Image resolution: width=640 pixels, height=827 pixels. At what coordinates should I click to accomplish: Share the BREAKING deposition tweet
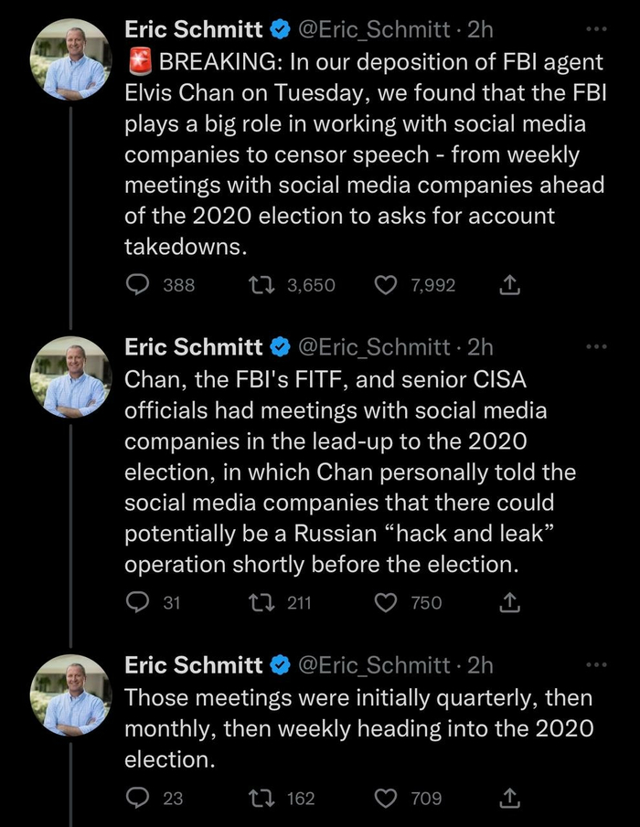click(x=511, y=285)
